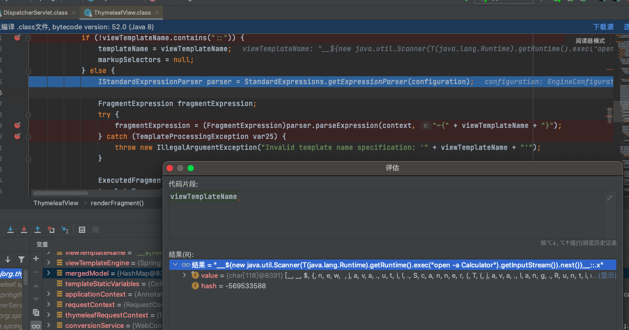The image size is (629, 330).
Task: Click the lines icon beside requestContext variable
Action: (60, 304)
